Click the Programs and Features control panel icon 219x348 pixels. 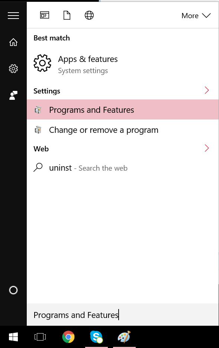[38, 110]
